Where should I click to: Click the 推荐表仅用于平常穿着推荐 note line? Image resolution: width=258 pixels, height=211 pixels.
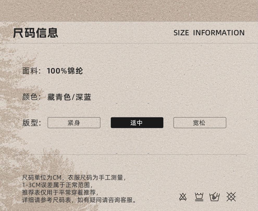(60, 192)
